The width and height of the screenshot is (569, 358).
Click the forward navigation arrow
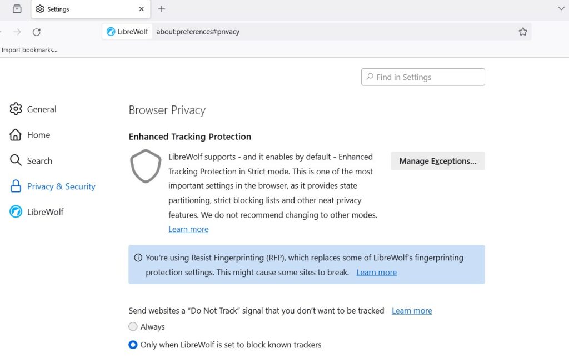point(17,32)
